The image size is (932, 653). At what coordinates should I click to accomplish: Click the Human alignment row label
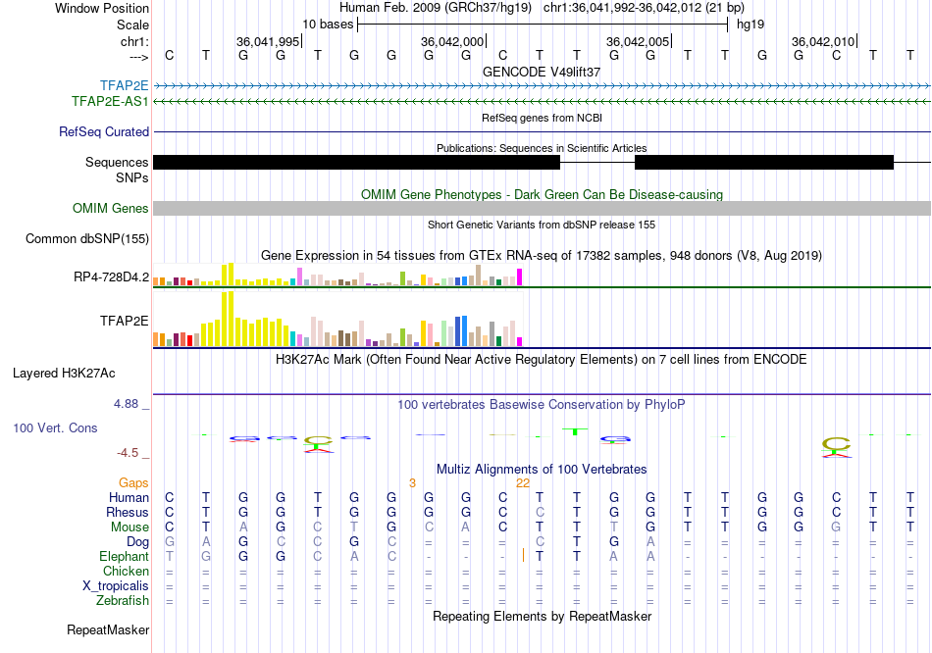click(129, 497)
